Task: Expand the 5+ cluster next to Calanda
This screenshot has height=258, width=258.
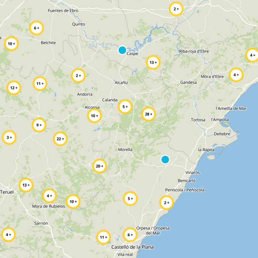Action: coord(125,107)
